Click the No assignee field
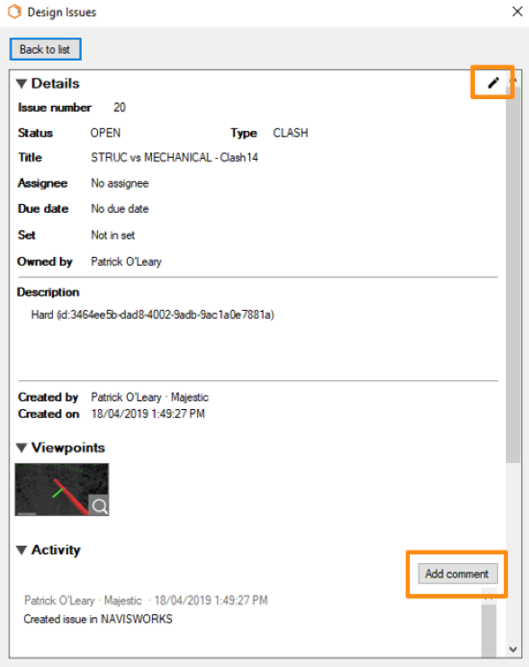The image size is (529, 667). [x=120, y=183]
